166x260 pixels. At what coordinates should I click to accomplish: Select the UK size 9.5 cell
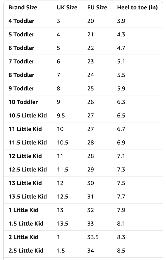tap(61, 116)
